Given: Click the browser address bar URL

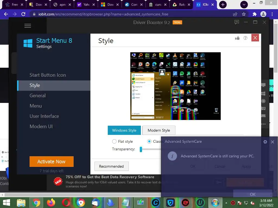Looking at the screenshot, I should pyautogui.click(x=103, y=14).
